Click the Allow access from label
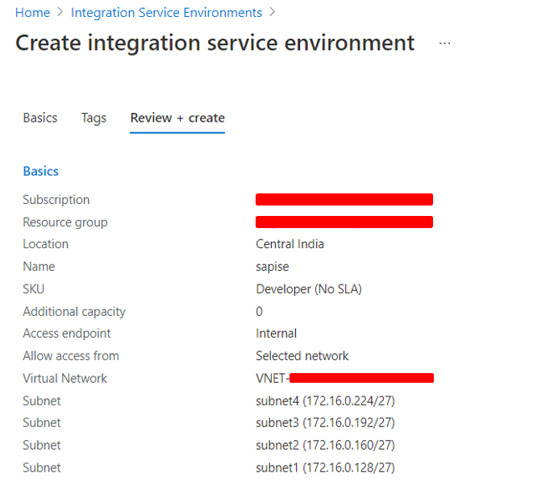Screen dimensions: 554x494 click(71, 356)
